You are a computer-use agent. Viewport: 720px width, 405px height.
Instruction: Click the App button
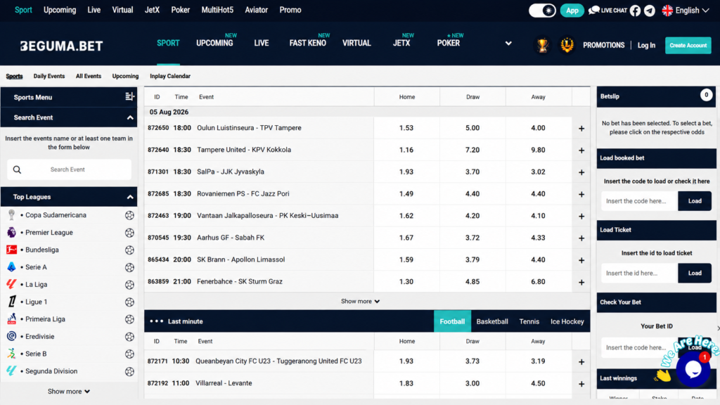572,10
